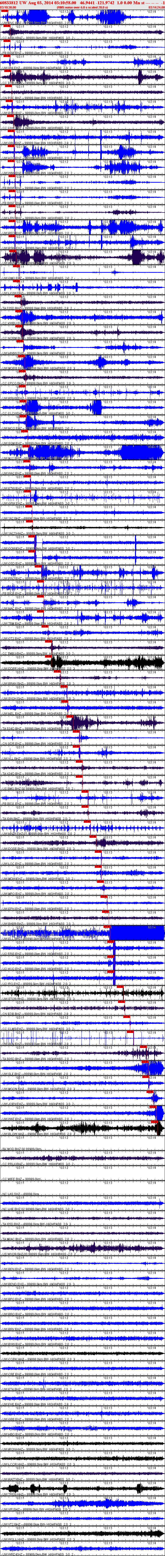Click the RMS noise scaling note
This screenshot has width=165, height=1556.
point(83,7)
